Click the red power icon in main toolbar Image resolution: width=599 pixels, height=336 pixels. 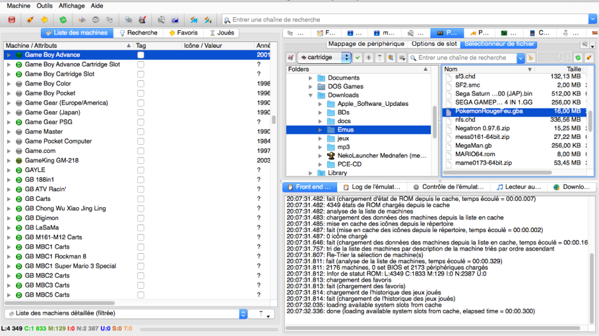point(12,20)
